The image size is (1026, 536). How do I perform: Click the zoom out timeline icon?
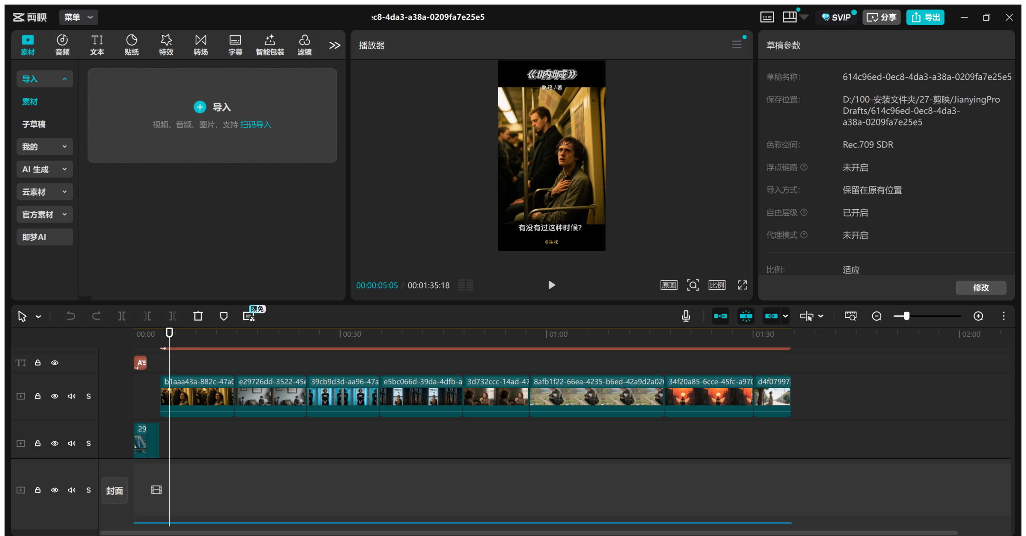[x=877, y=316]
